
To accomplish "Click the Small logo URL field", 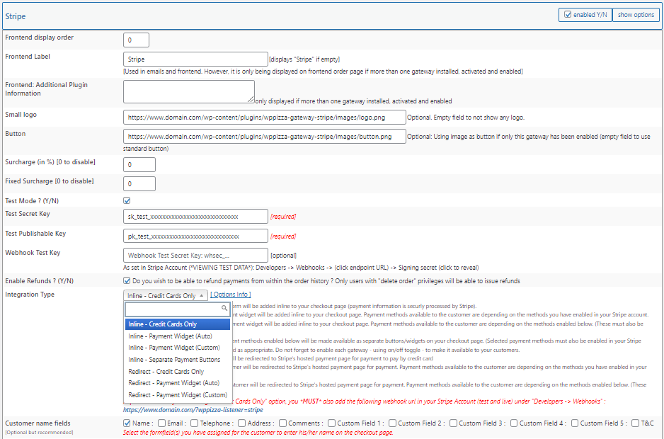I will [x=264, y=118].
